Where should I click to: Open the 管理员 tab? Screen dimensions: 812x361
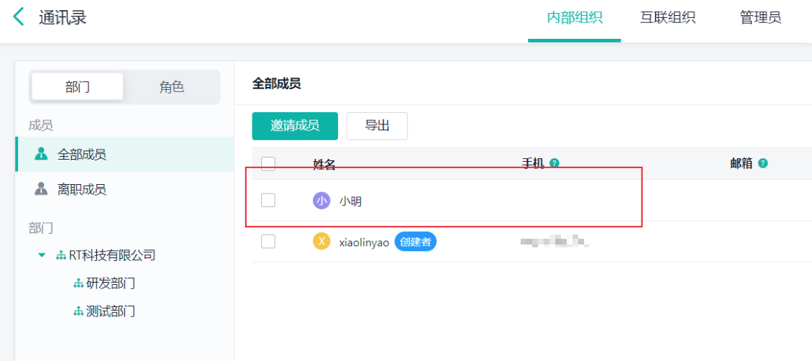pos(760,18)
